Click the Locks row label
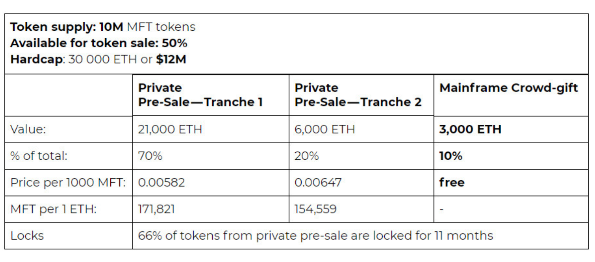595x262 pixels. tap(27, 236)
